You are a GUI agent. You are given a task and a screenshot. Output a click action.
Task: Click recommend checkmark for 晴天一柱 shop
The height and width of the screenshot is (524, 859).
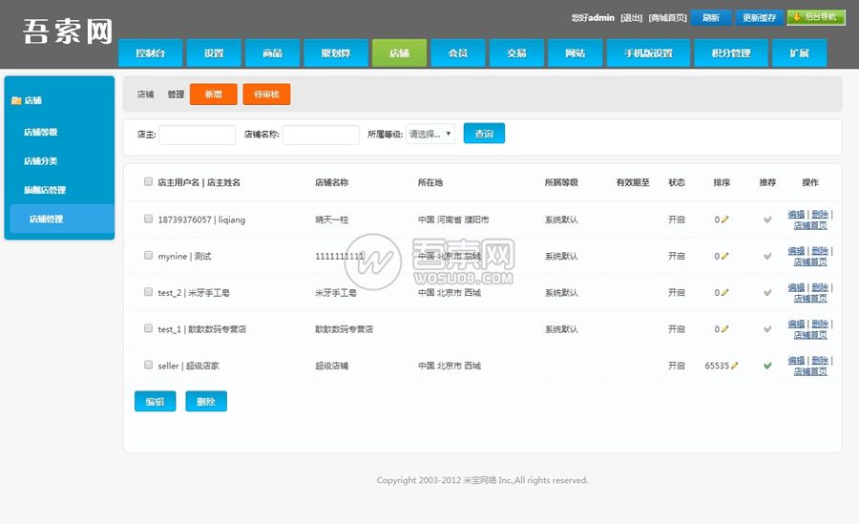(x=767, y=220)
